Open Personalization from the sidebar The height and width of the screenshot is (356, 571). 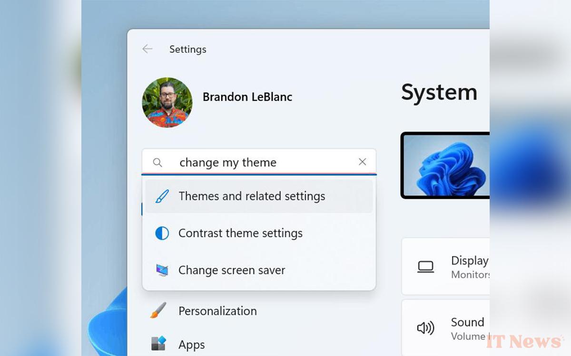pyautogui.click(x=217, y=311)
